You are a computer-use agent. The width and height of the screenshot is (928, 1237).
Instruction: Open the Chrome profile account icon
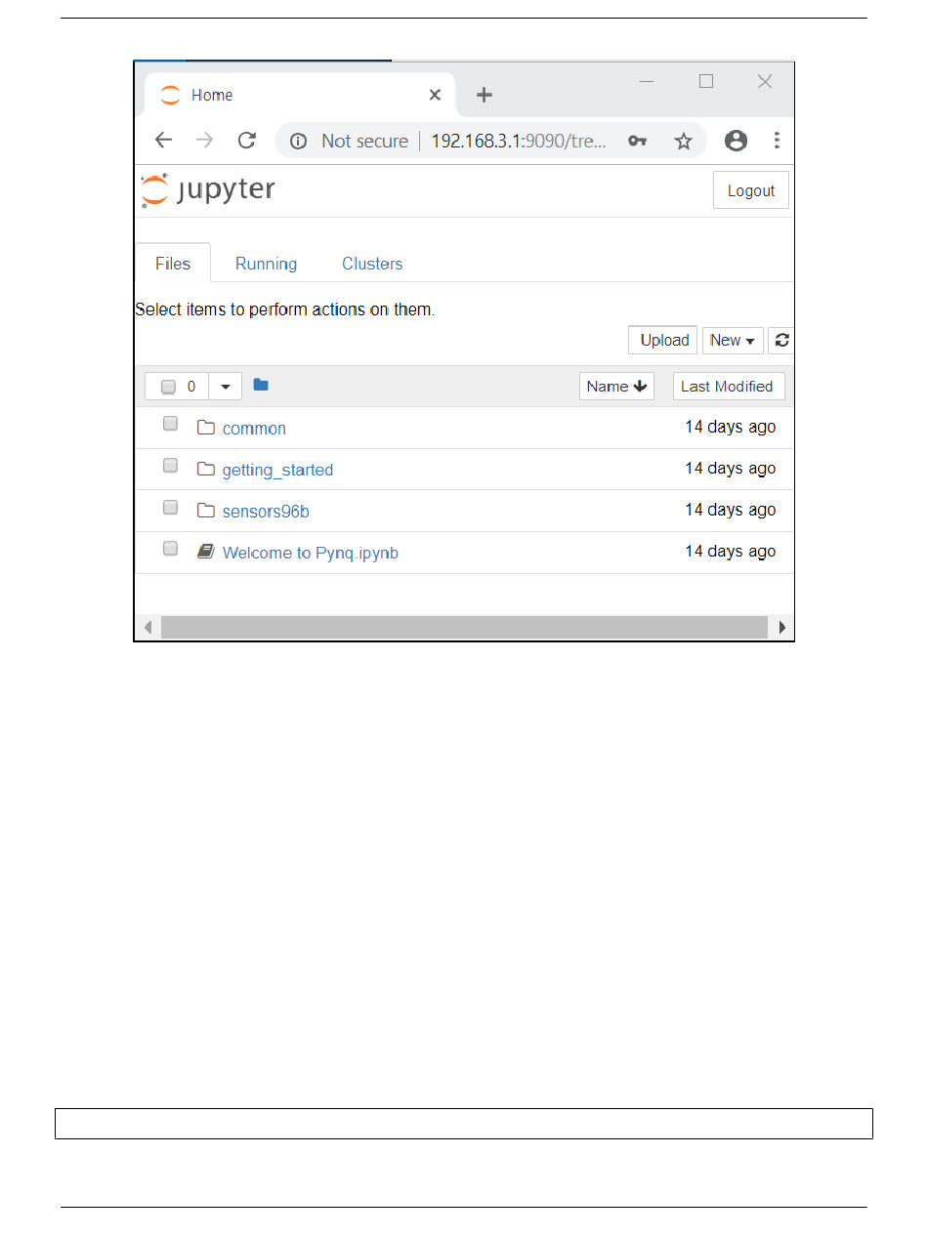(x=737, y=141)
